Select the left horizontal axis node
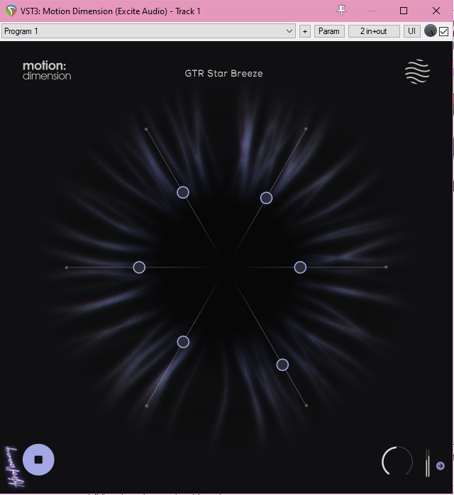454x495 pixels. point(139,267)
